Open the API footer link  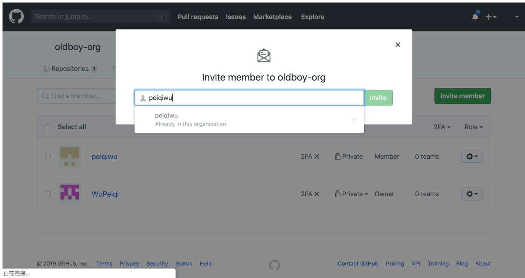click(416, 264)
